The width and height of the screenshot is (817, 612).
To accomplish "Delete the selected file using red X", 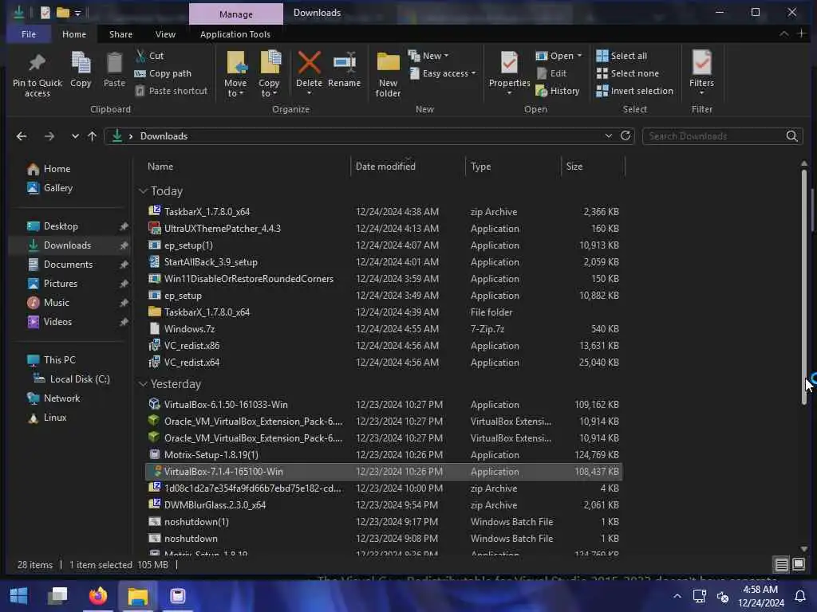I will pyautogui.click(x=309, y=63).
